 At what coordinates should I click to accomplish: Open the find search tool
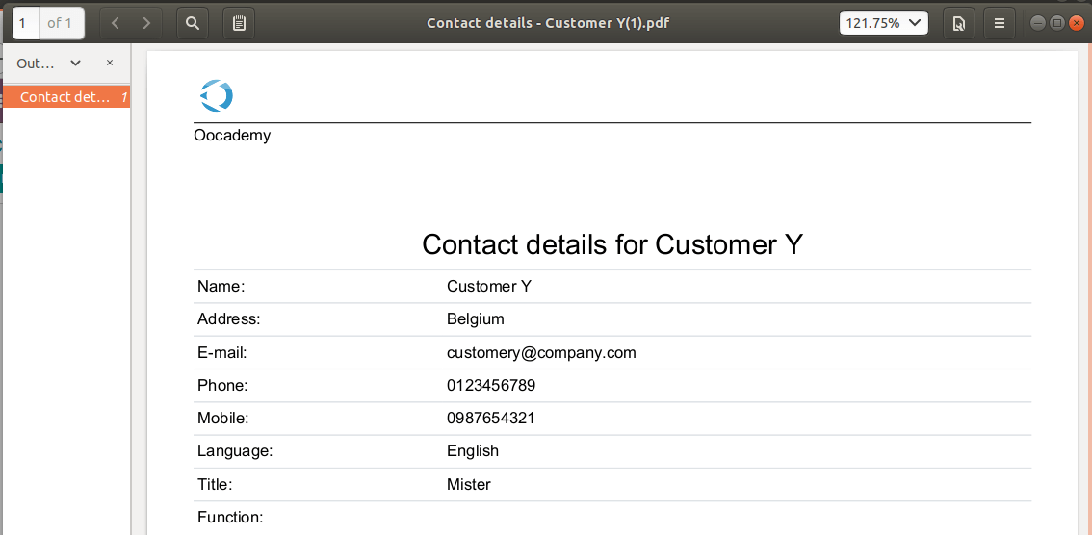[193, 24]
